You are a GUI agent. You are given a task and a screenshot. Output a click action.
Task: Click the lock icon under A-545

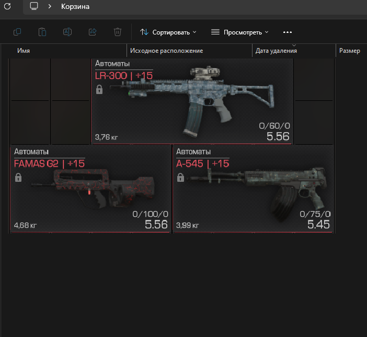coord(180,178)
